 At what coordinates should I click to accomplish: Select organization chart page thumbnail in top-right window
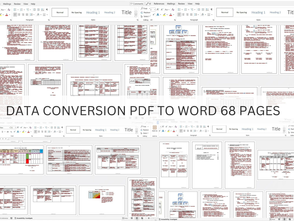tap(181, 49)
